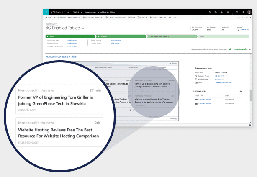The width and height of the screenshot is (257, 177).
Task: Open the Owner link in header
Action: pos(245,30)
